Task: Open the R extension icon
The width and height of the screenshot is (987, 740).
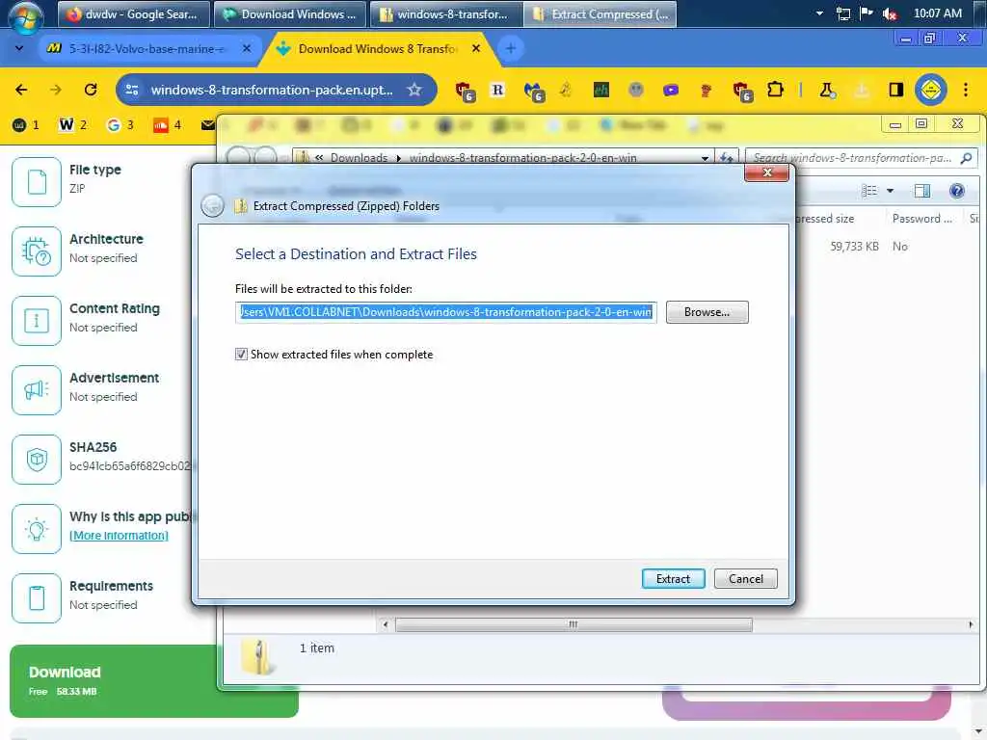Action: click(x=497, y=90)
